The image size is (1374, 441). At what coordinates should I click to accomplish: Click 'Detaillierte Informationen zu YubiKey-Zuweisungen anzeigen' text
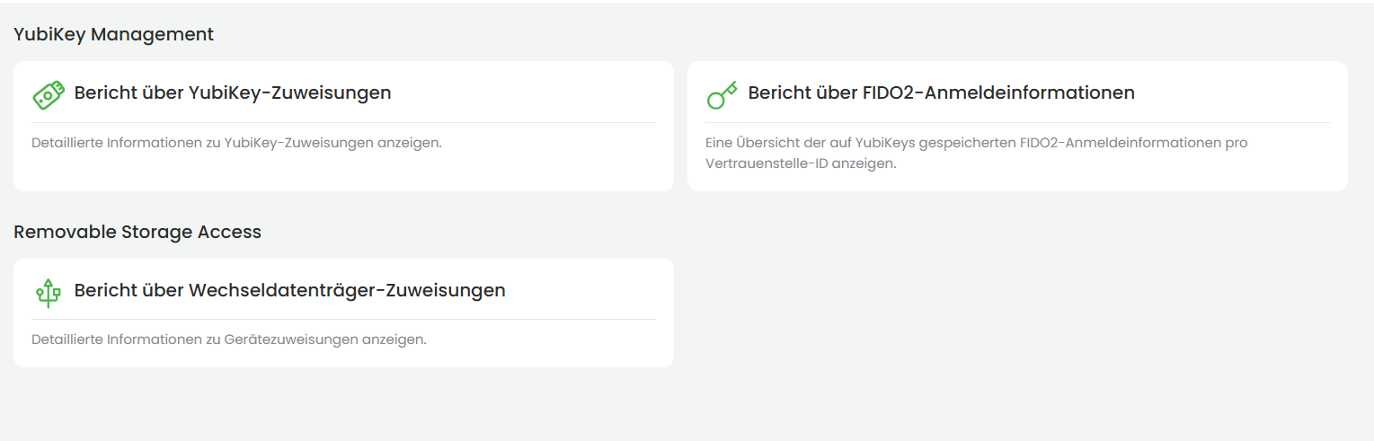click(236, 143)
